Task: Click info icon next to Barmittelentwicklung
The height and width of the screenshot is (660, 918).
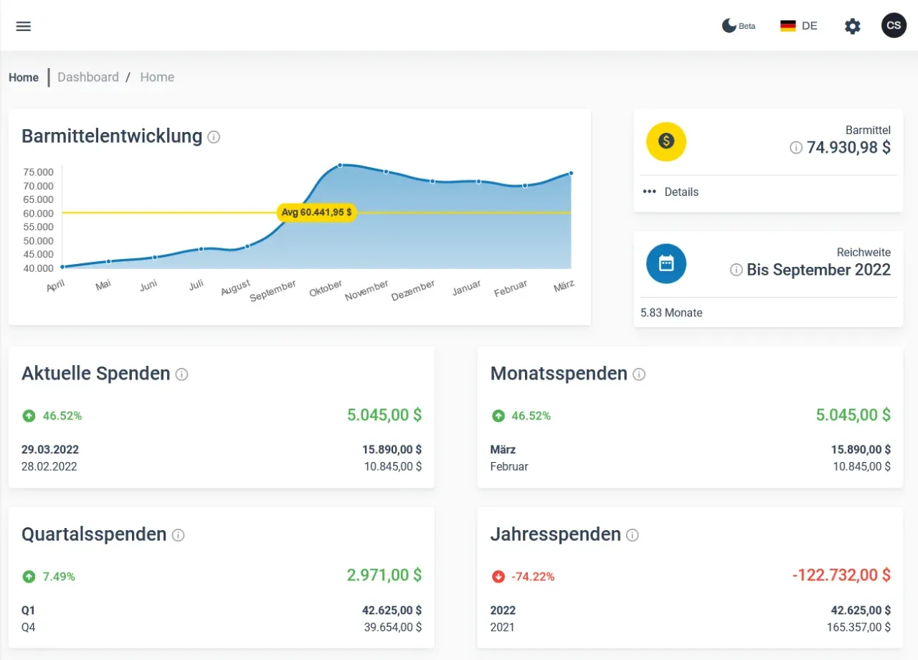Action: pos(214,137)
